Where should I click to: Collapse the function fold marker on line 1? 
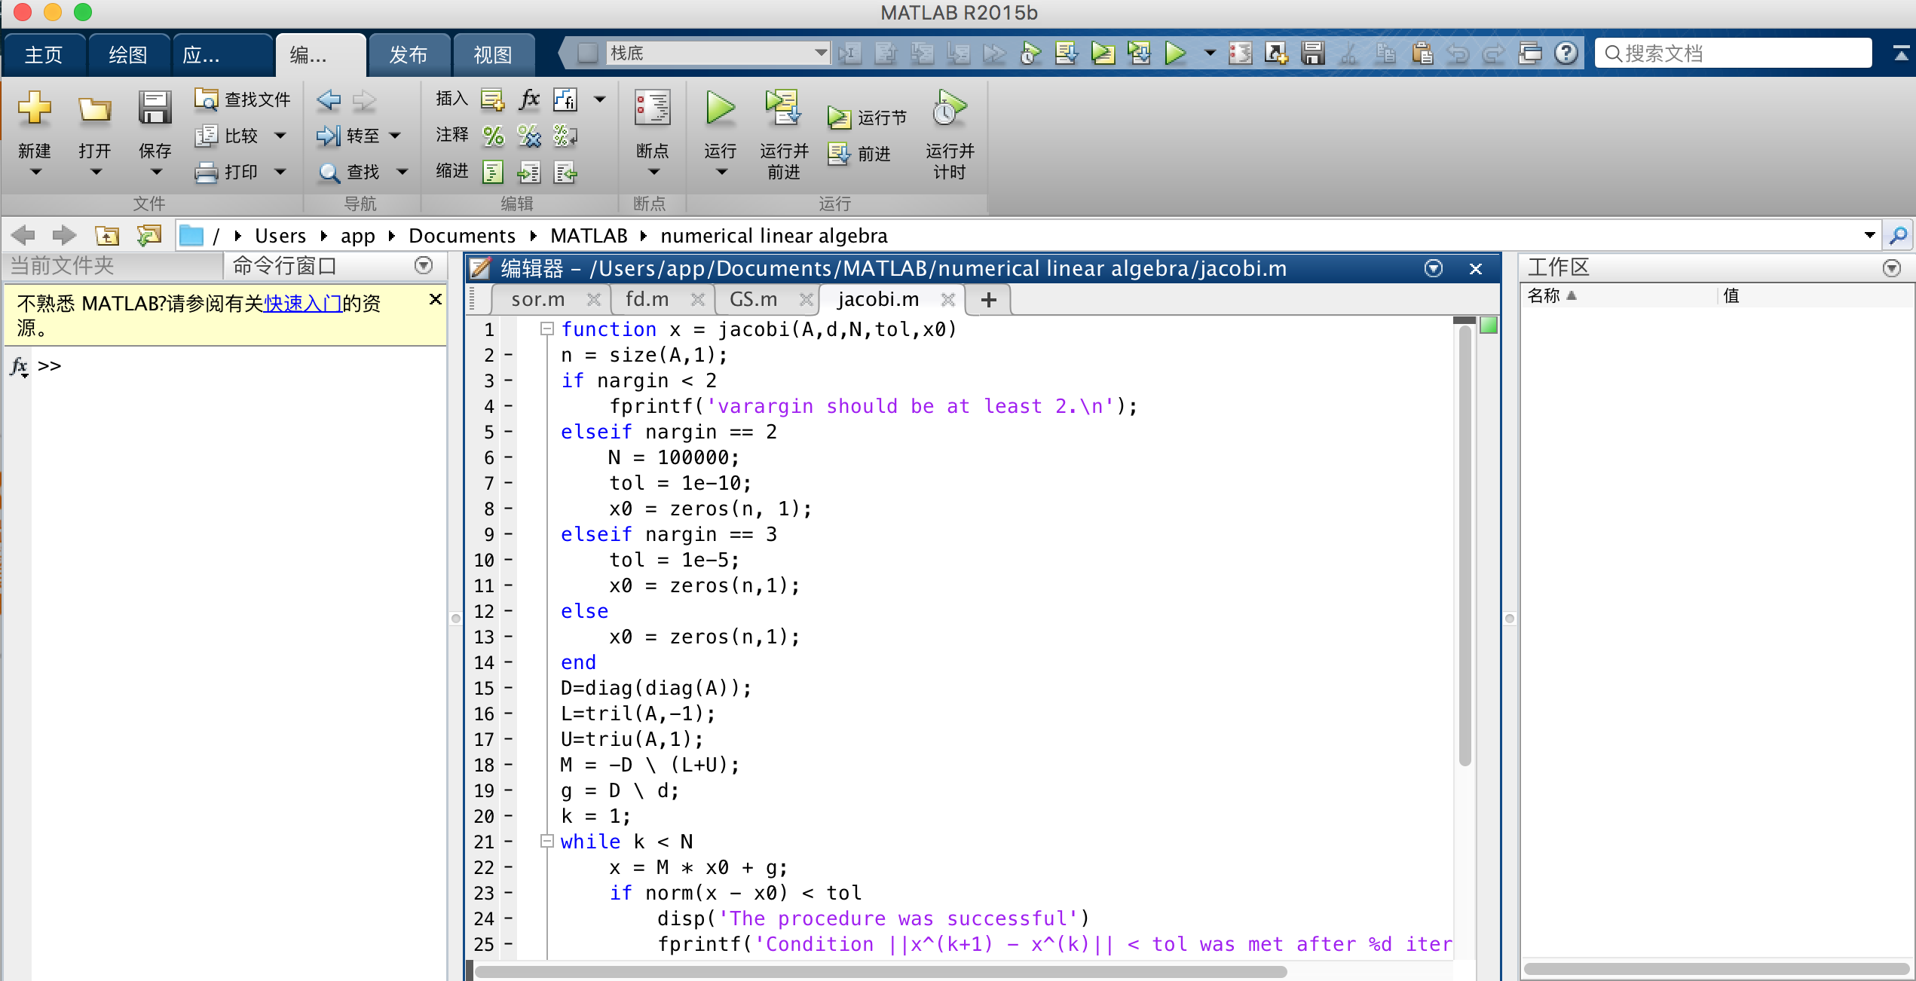(x=547, y=329)
